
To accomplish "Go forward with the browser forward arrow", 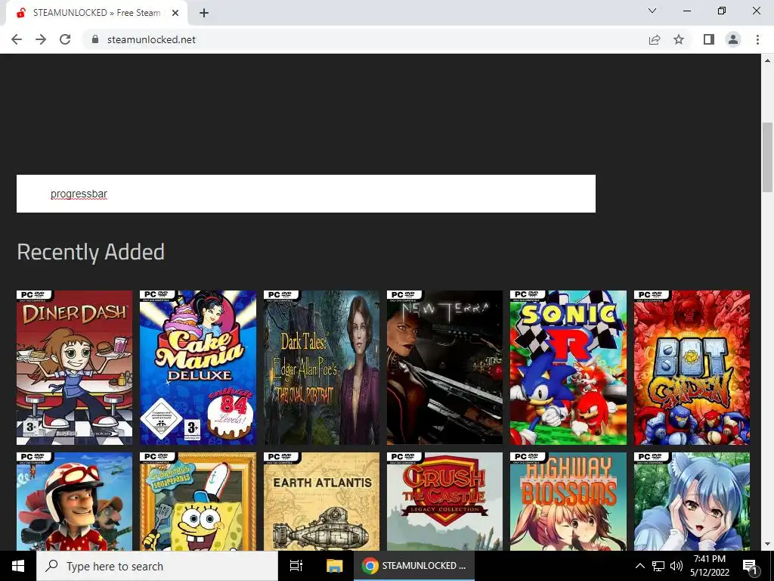I will coord(41,39).
